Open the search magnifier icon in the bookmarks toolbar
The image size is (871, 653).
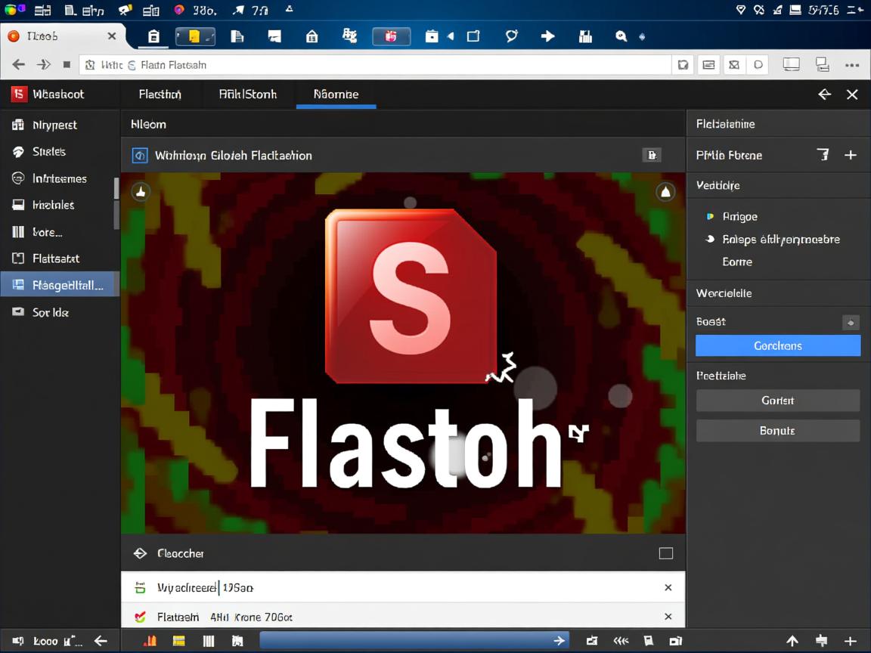click(621, 36)
